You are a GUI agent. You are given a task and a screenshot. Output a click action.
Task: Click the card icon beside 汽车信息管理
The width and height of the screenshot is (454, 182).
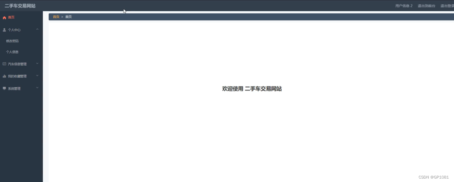[x=5, y=64]
